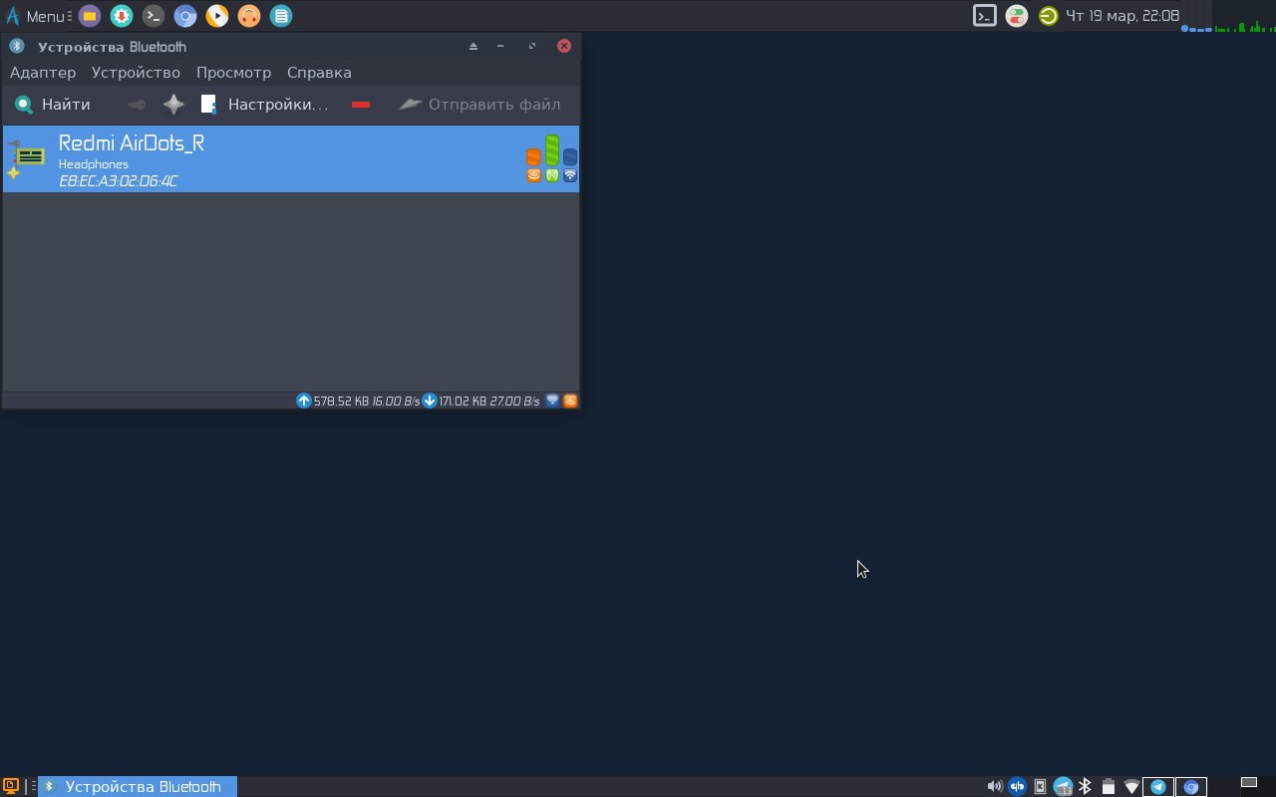Viewport: 1276px width, 797px height.
Task: Click download arrow icon in status bar
Action: pos(430,400)
